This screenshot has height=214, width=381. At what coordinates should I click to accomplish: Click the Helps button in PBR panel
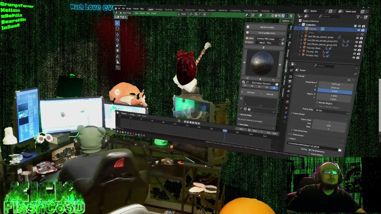coord(250,38)
